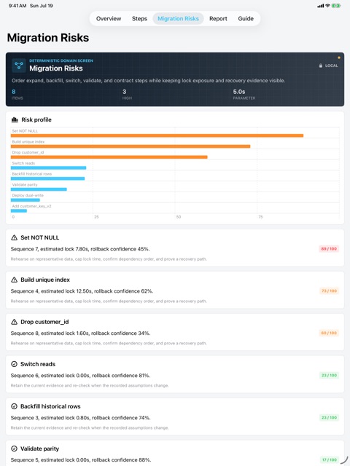The height and width of the screenshot is (466, 350).
Task: Click the warning triangle on Build unique index
Action: (x=14, y=280)
